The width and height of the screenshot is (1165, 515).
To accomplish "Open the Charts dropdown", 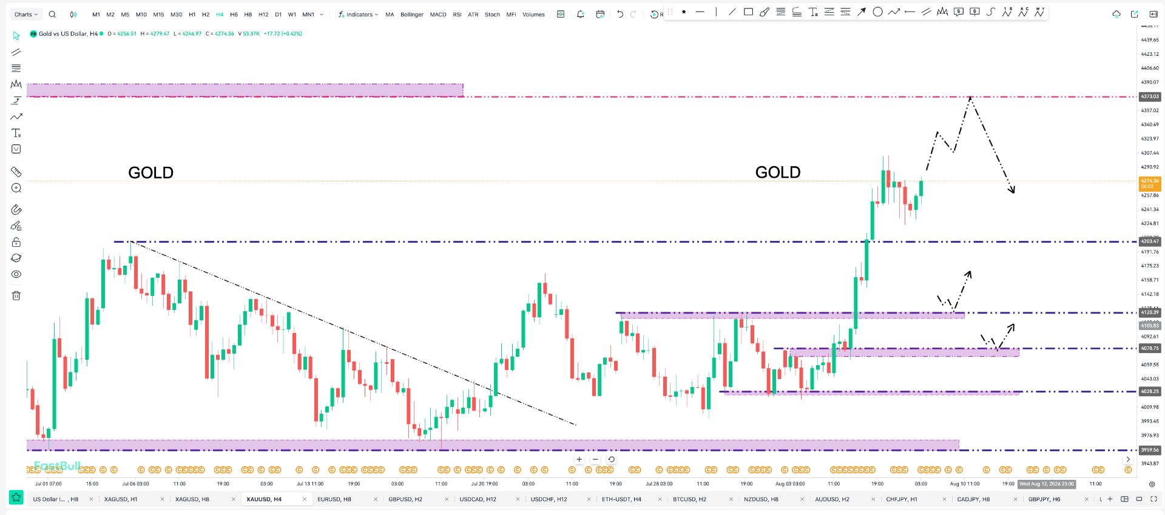I will point(25,15).
